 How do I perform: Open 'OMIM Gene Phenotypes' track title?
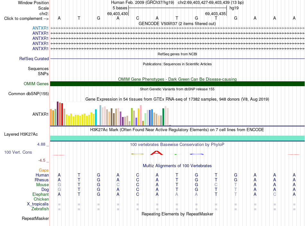tap(177, 79)
